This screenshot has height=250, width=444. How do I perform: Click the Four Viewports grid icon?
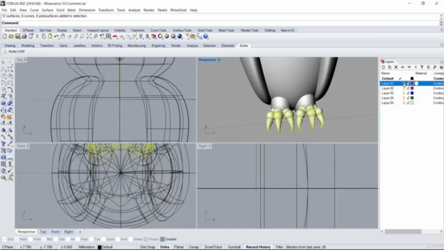(x=108, y=36)
